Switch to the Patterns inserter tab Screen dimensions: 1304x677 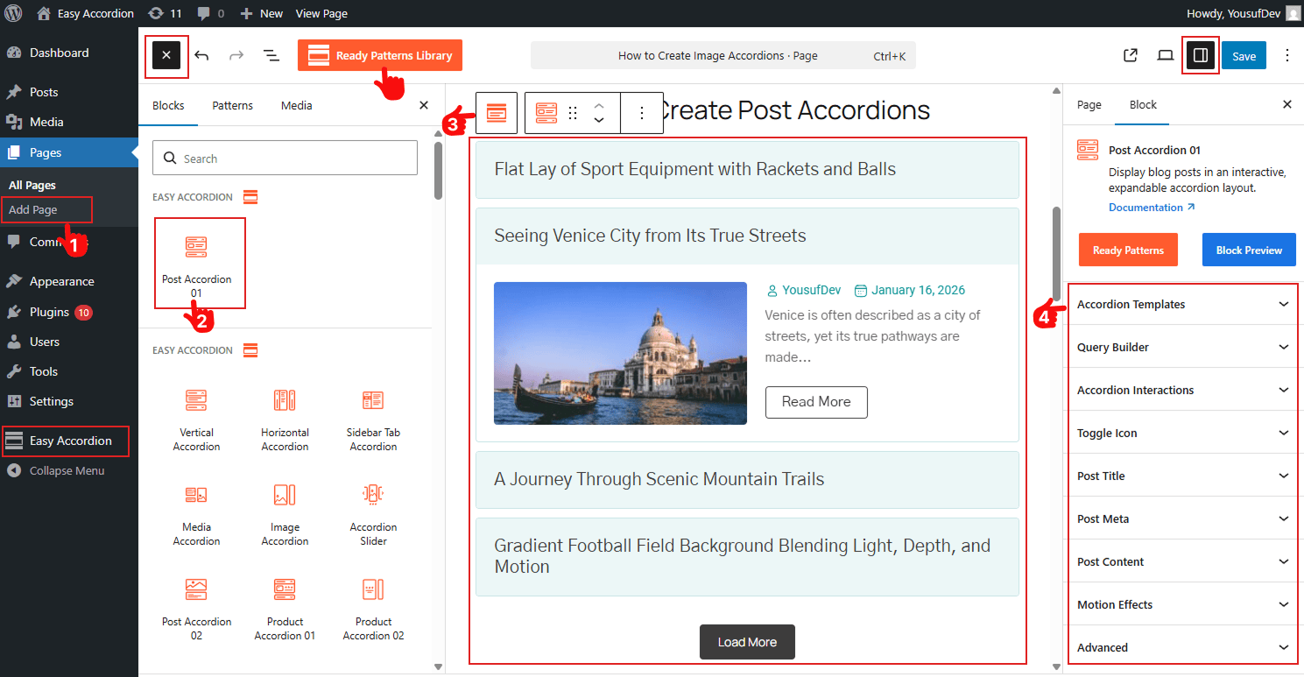coord(232,105)
